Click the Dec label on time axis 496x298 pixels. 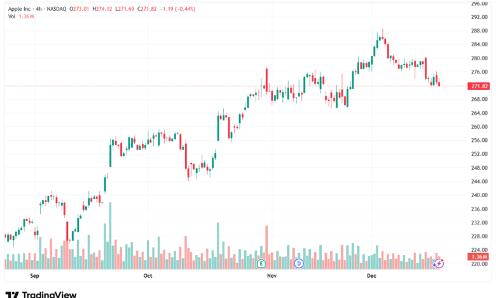click(x=371, y=276)
